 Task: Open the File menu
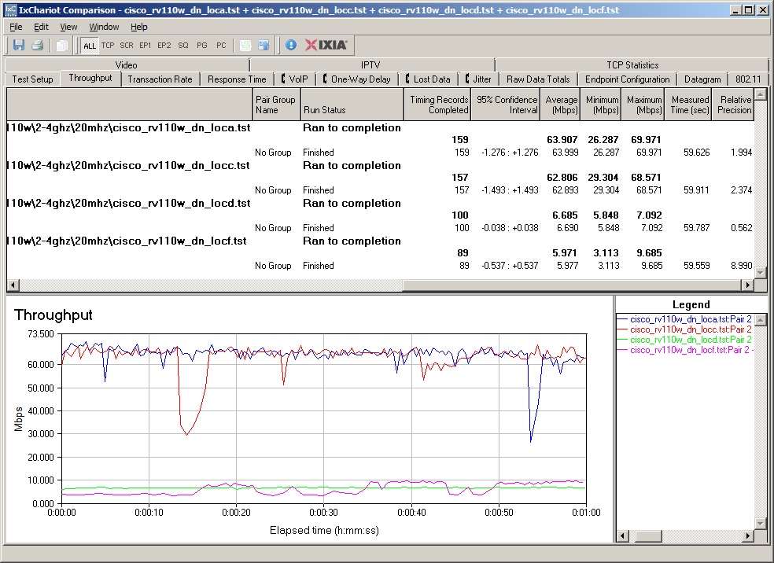pyautogui.click(x=16, y=27)
